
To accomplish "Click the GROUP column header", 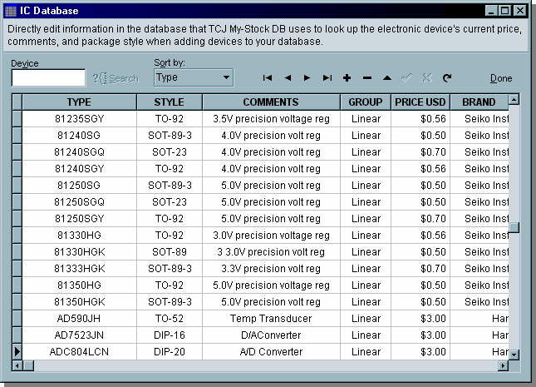I will (x=366, y=102).
